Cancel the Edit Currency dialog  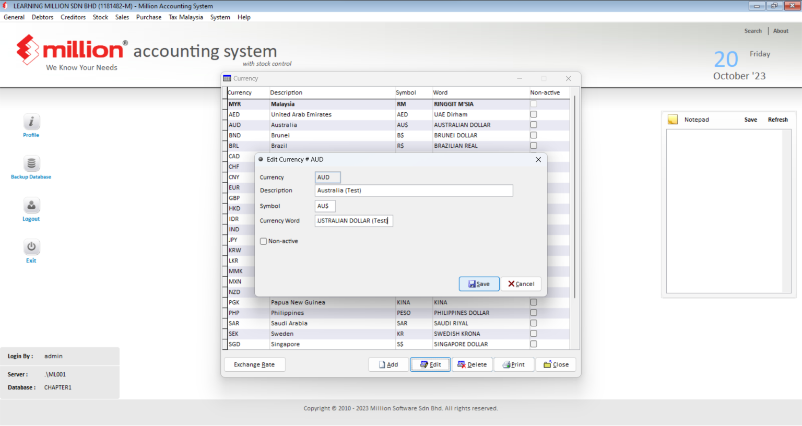(x=521, y=284)
